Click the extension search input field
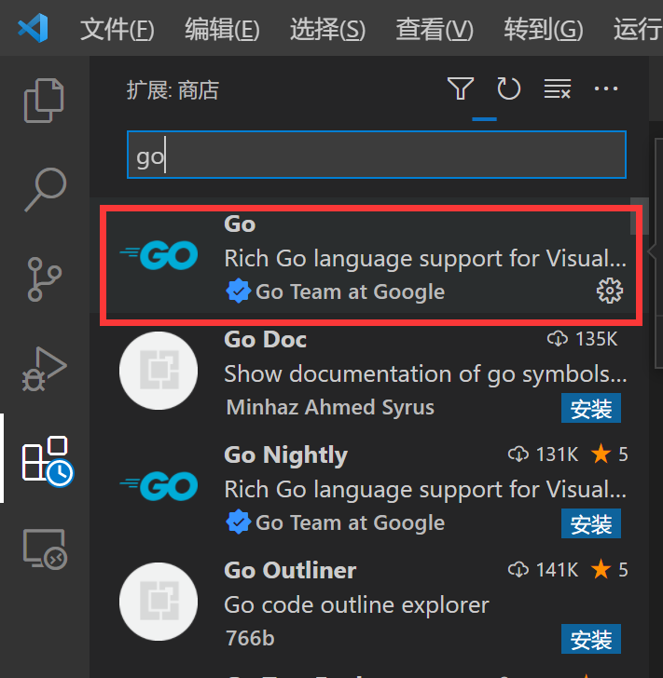Viewport: 663px width, 678px height. (377, 155)
